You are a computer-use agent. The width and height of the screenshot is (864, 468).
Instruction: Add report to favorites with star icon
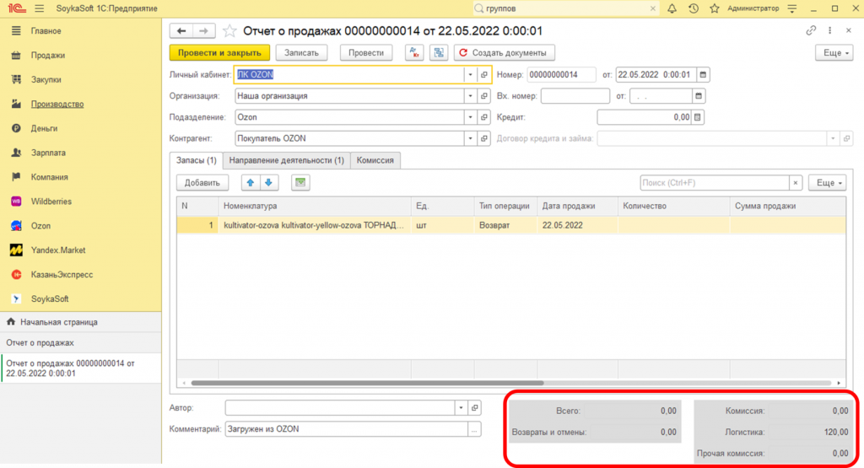pyautogui.click(x=230, y=31)
